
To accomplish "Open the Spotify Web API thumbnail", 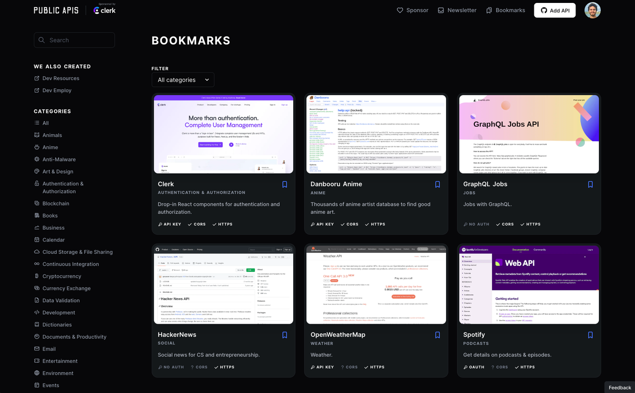I will 529,285.
